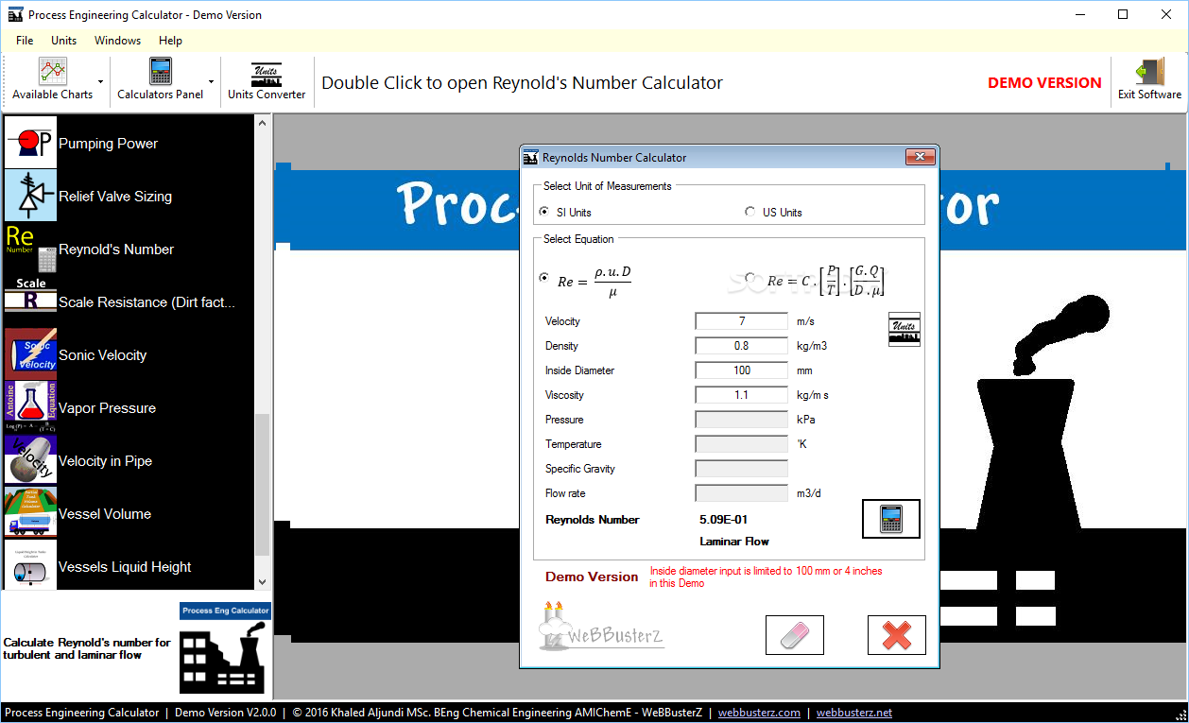Expand Calculators Panel dropdown arrow
This screenshot has height=723, width=1189.
coord(211,82)
